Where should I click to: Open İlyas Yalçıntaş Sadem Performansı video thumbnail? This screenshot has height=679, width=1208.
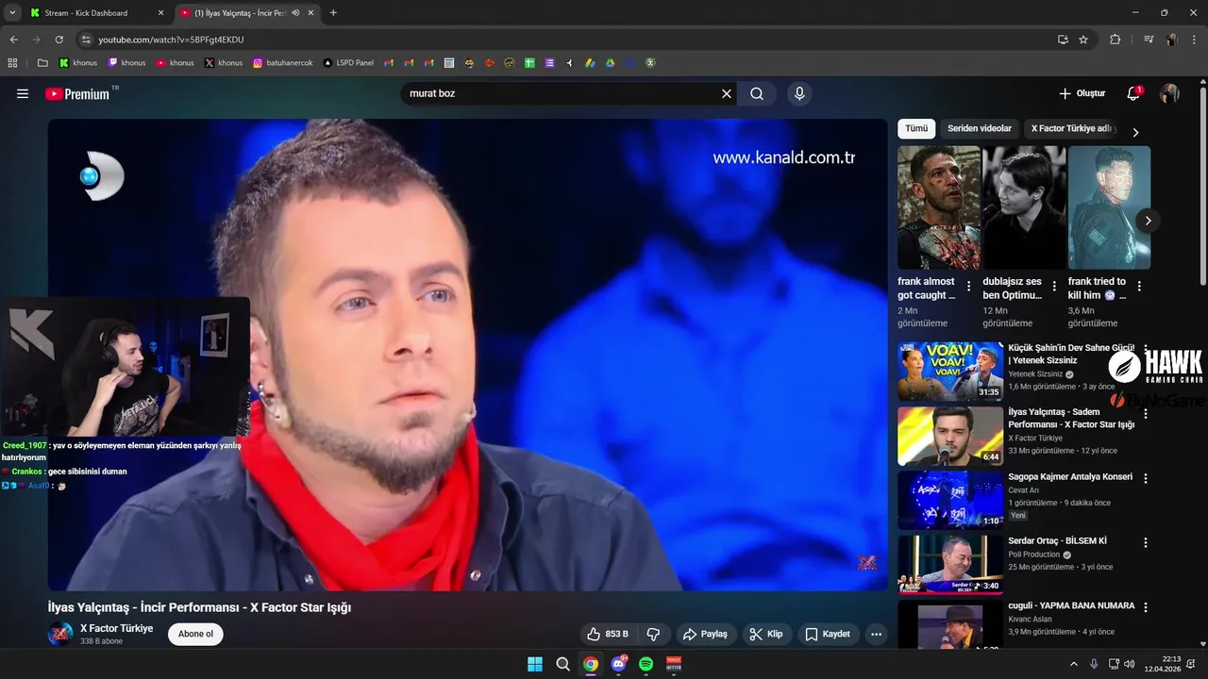950,437
